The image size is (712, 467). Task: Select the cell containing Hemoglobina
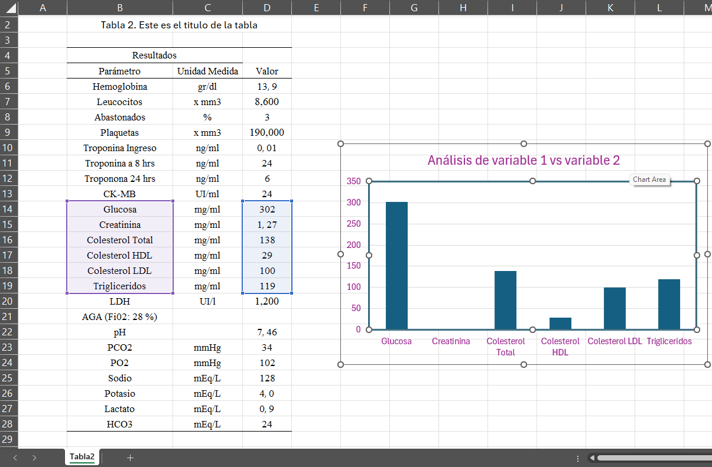pyautogui.click(x=120, y=87)
